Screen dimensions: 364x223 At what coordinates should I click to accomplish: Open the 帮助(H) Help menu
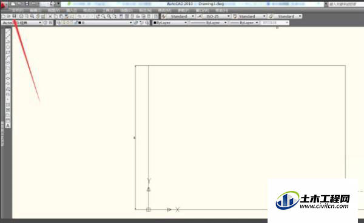[221, 10]
